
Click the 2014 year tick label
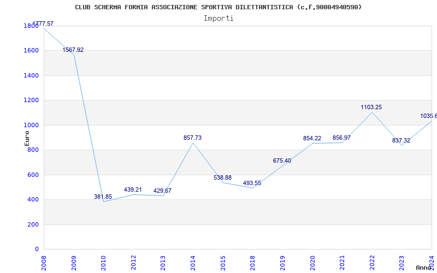coord(193,263)
